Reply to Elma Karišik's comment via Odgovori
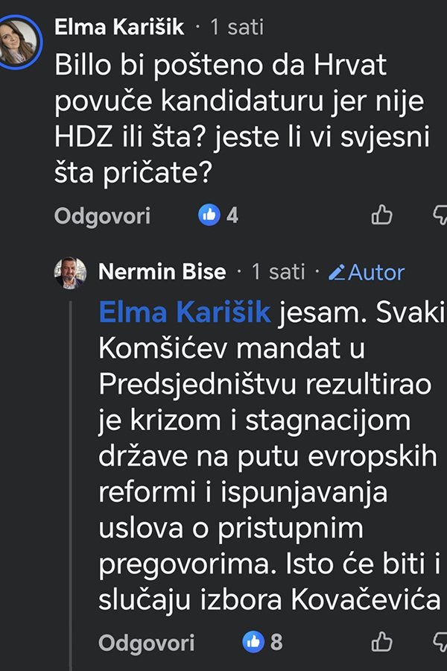This screenshot has height=671, width=447. click(x=102, y=216)
